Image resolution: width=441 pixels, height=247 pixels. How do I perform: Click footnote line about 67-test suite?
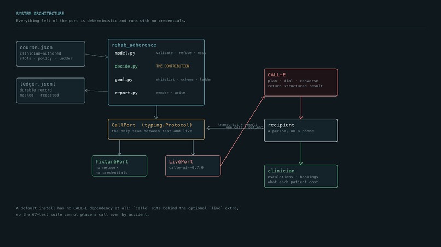coord(83,214)
